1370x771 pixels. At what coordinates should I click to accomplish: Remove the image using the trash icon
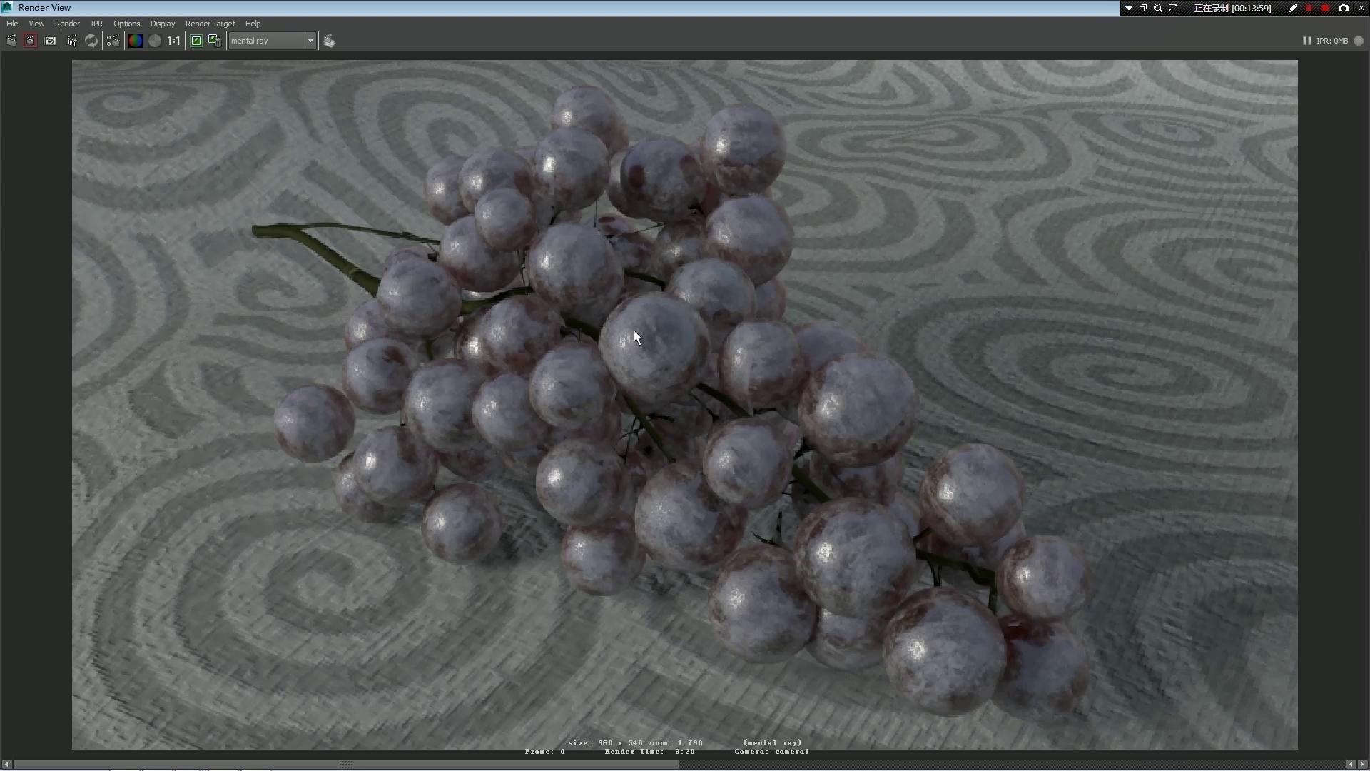[214, 41]
